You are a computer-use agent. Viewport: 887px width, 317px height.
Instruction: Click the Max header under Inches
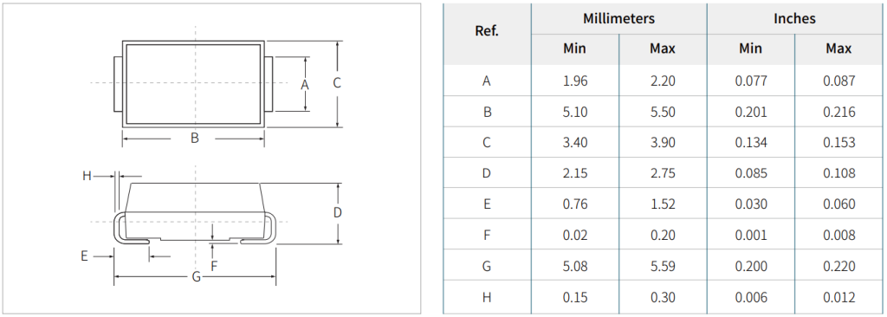click(x=838, y=49)
